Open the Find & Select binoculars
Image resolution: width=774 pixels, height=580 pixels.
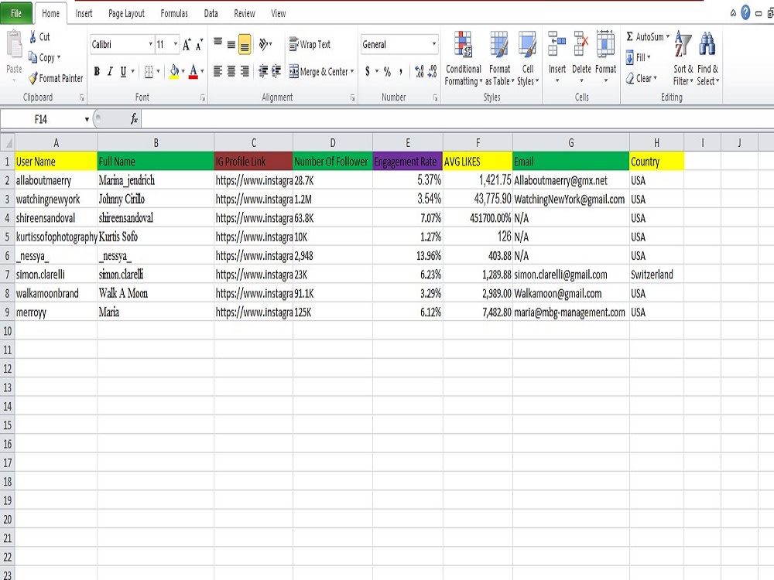(707, 58)
